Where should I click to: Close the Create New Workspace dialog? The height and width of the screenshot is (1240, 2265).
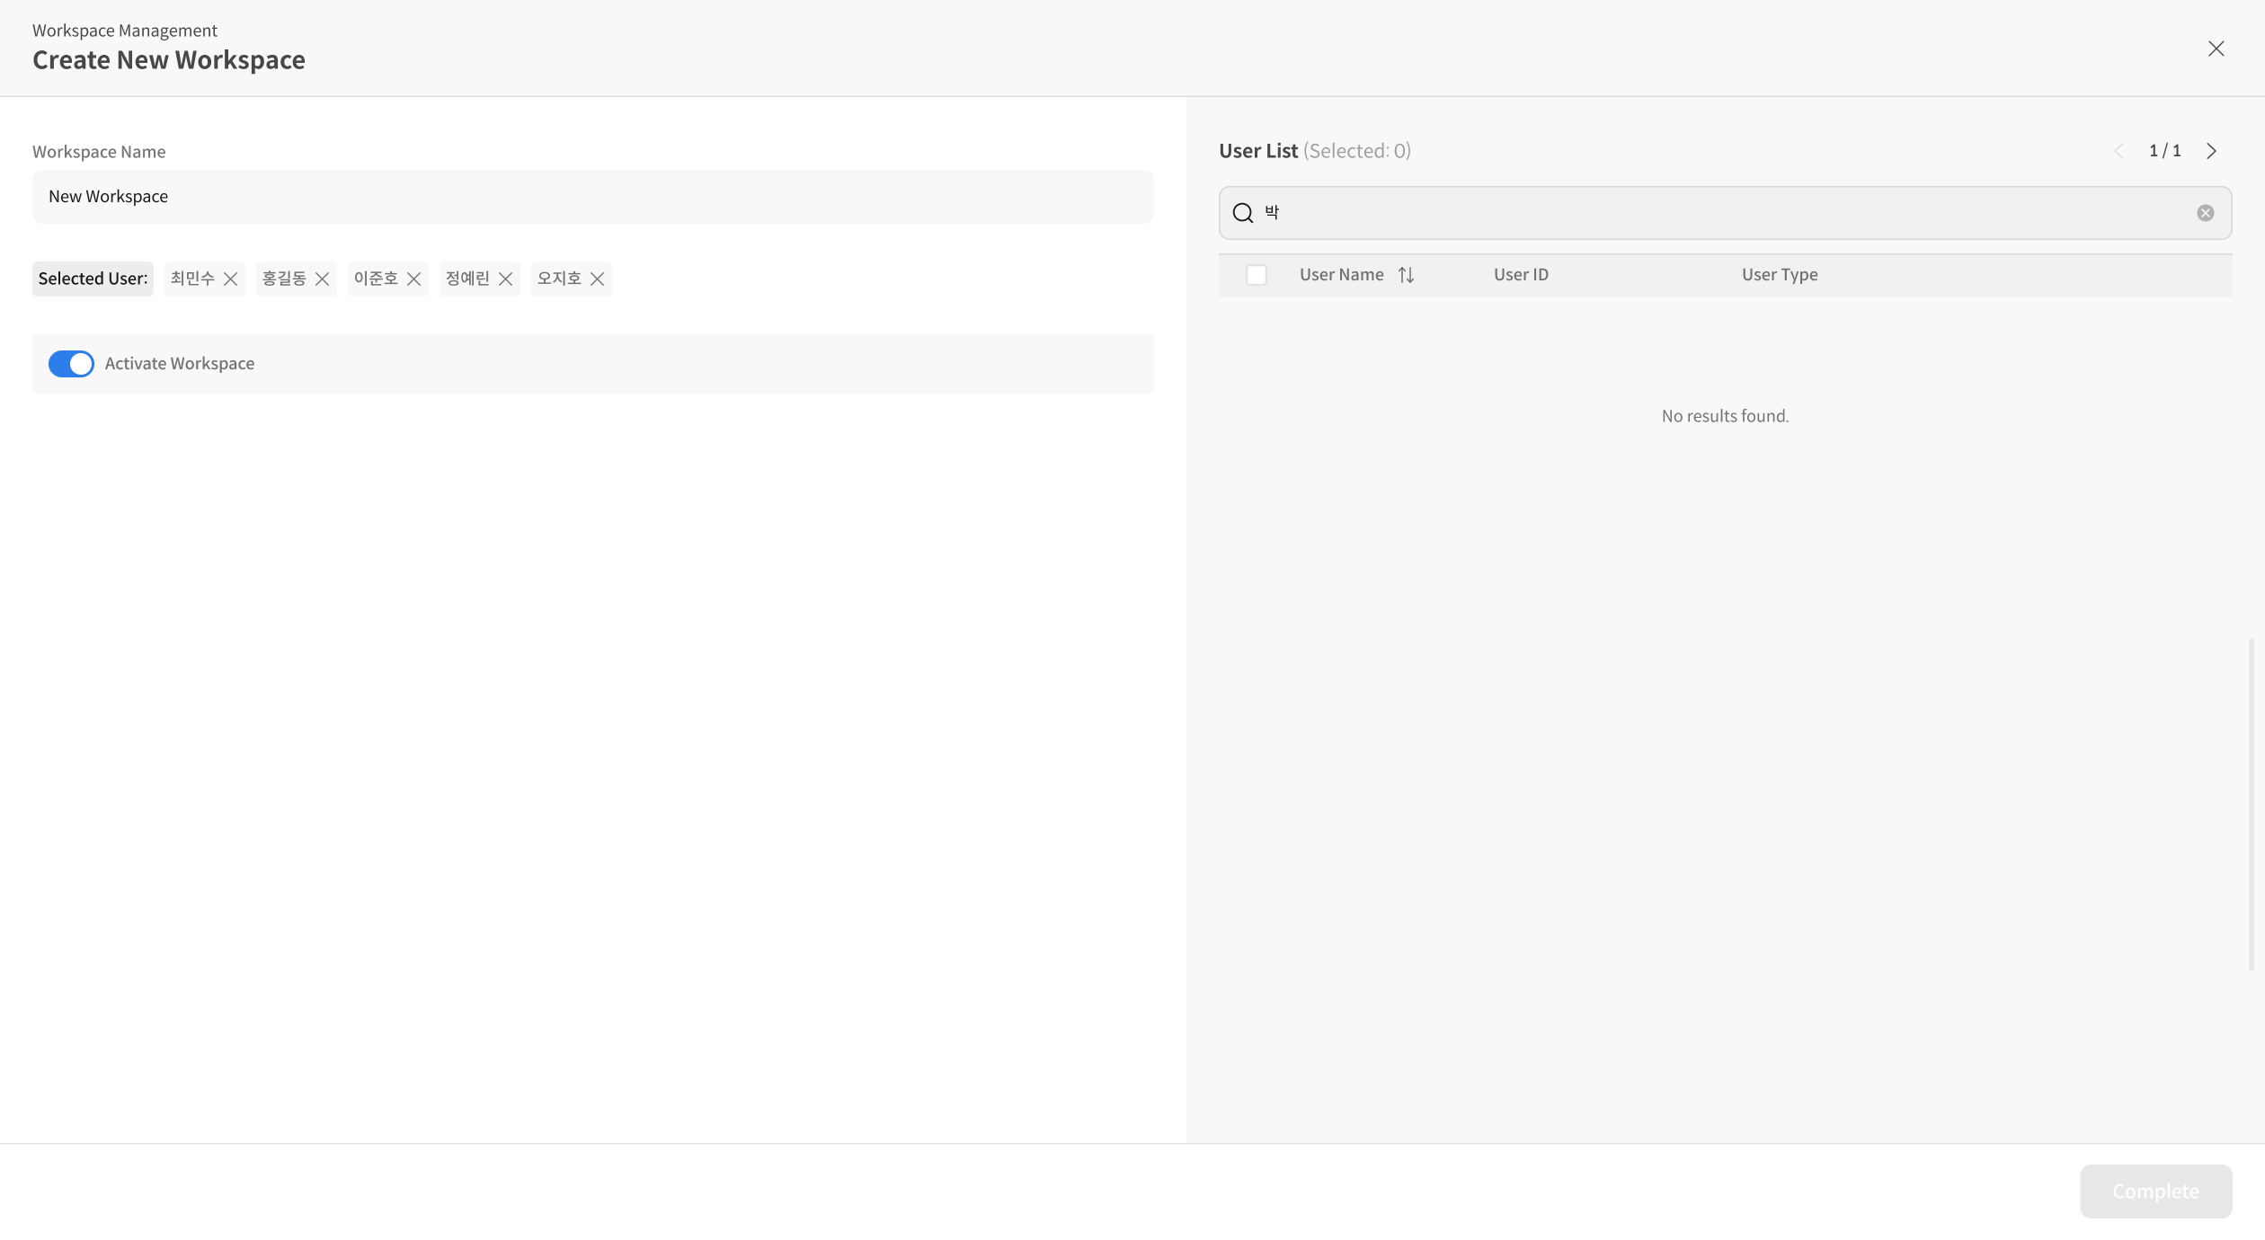coord(2216,49)
